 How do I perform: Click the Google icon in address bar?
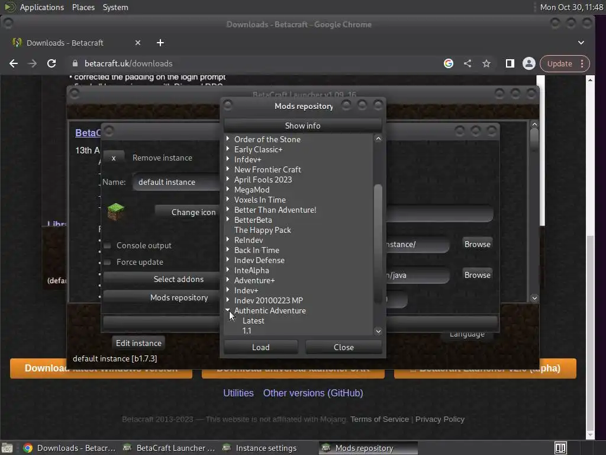tap(449, 63)
